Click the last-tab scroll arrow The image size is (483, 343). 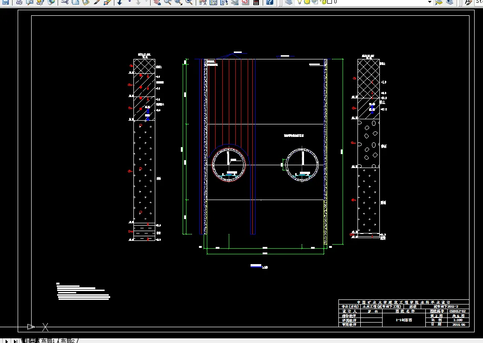coord(15,341)
